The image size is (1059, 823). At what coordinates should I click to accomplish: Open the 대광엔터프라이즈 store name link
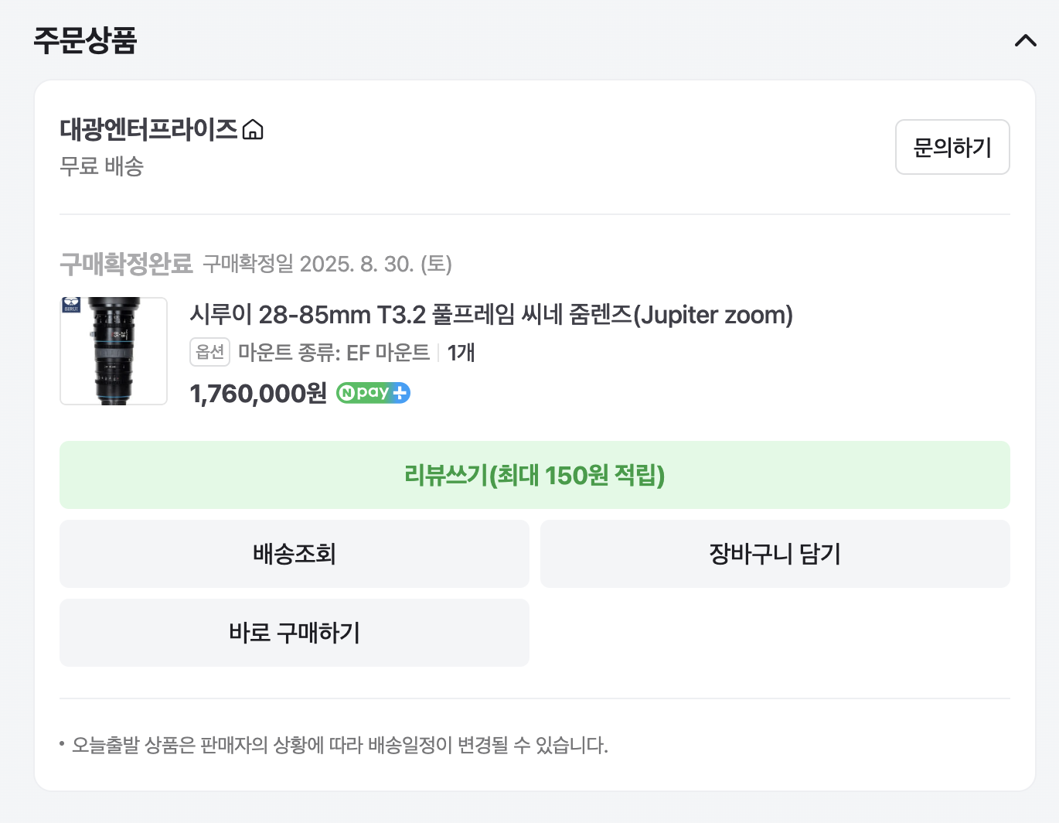coord(148,129)
